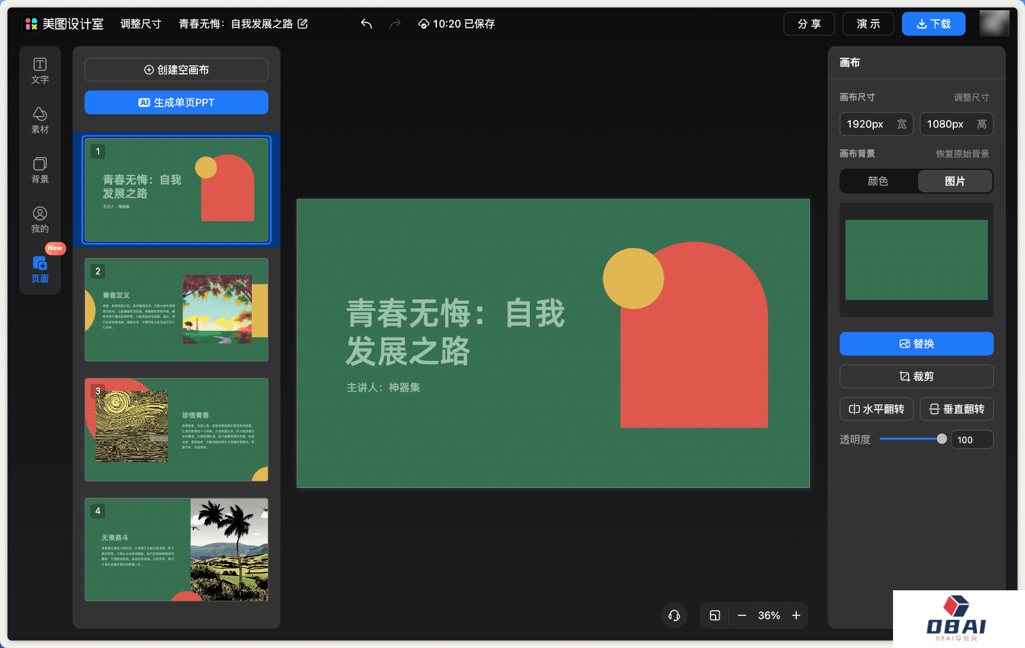
Task: Click fit-to-screen canvas icon
Action: pyautogui.click(x=715, y=615)
